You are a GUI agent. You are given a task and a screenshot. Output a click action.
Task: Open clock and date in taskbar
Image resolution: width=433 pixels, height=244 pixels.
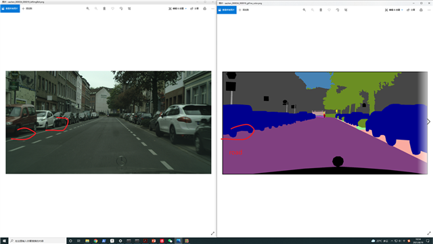418,241
